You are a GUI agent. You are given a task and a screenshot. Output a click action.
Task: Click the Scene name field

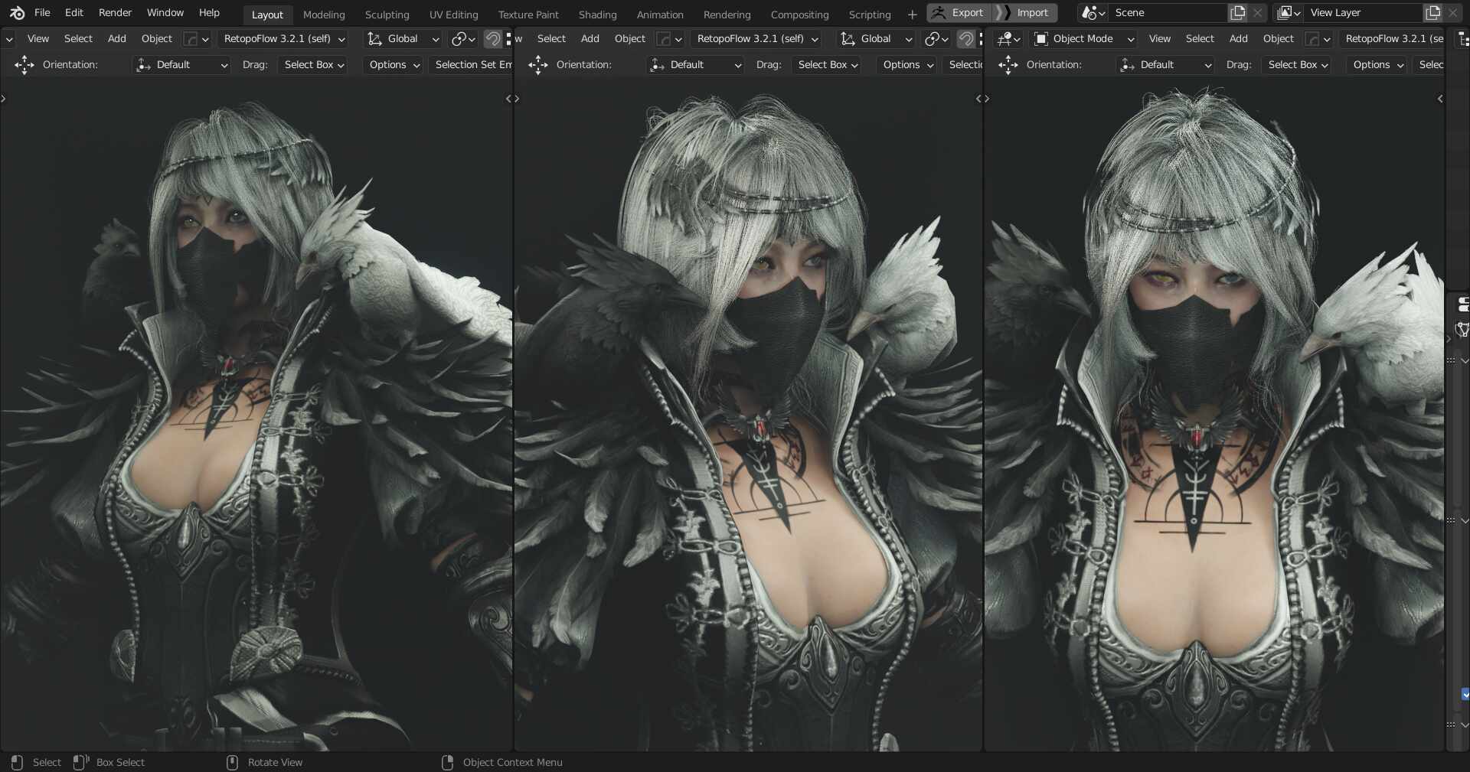(x=1168, y=13)
